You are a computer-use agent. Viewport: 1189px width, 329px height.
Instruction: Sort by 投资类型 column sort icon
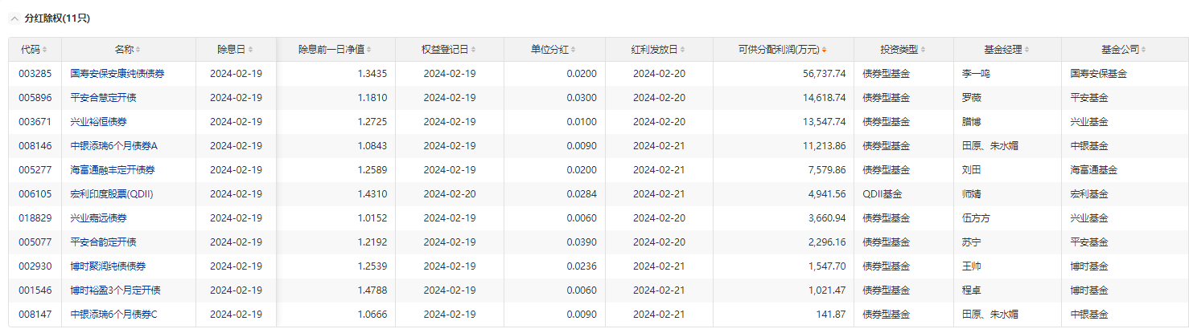pos(925,50)
